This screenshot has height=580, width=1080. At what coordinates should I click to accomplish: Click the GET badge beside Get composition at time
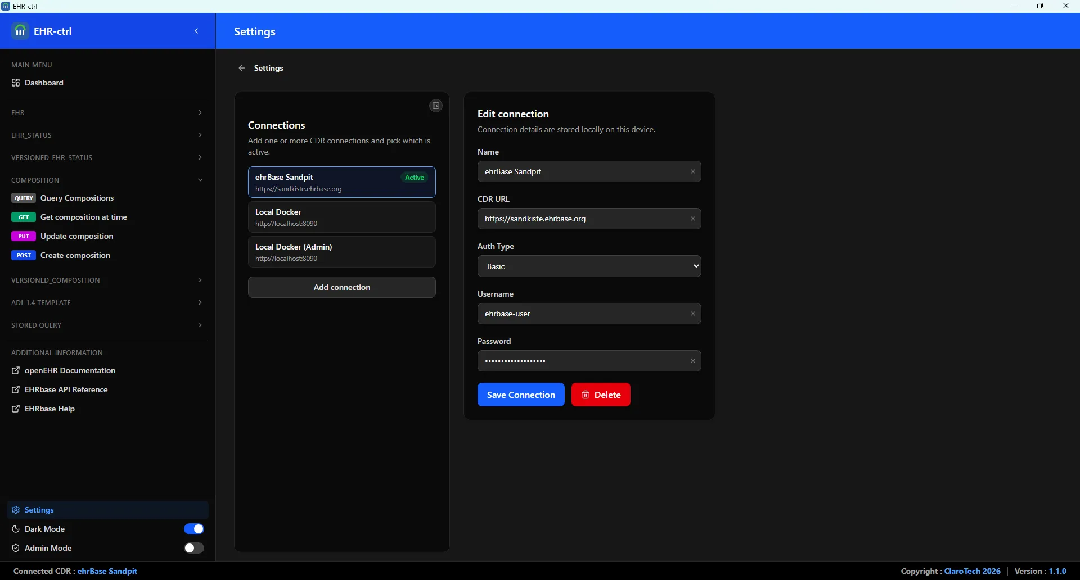[24, 217]
